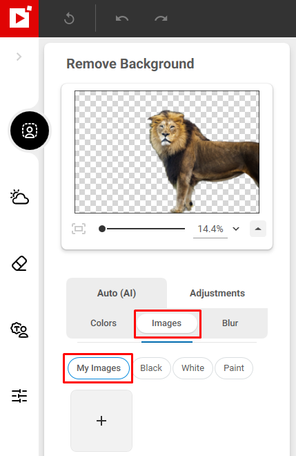Select the Eraser tool in sidebar

click(19, 263)
